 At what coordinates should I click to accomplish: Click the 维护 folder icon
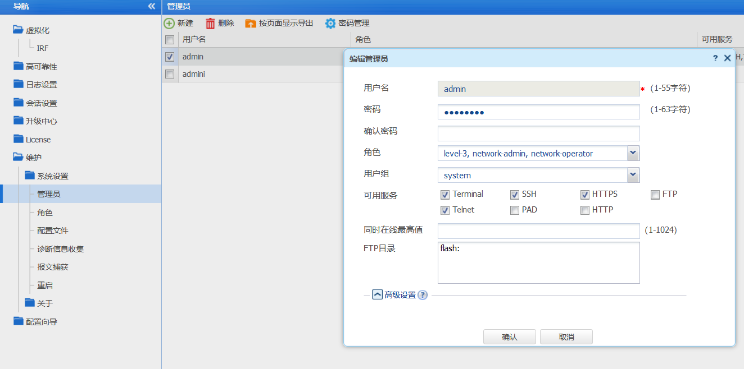coord(18,157)
